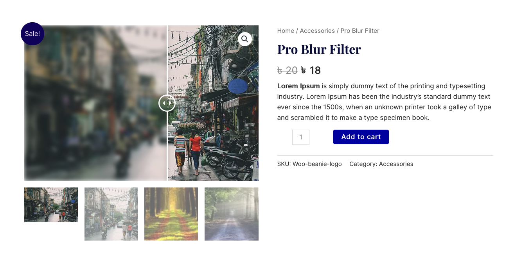Focus the product quantity input field
Image resolution: width=523 pixels, height=264 pixels.
click(301, 137)
